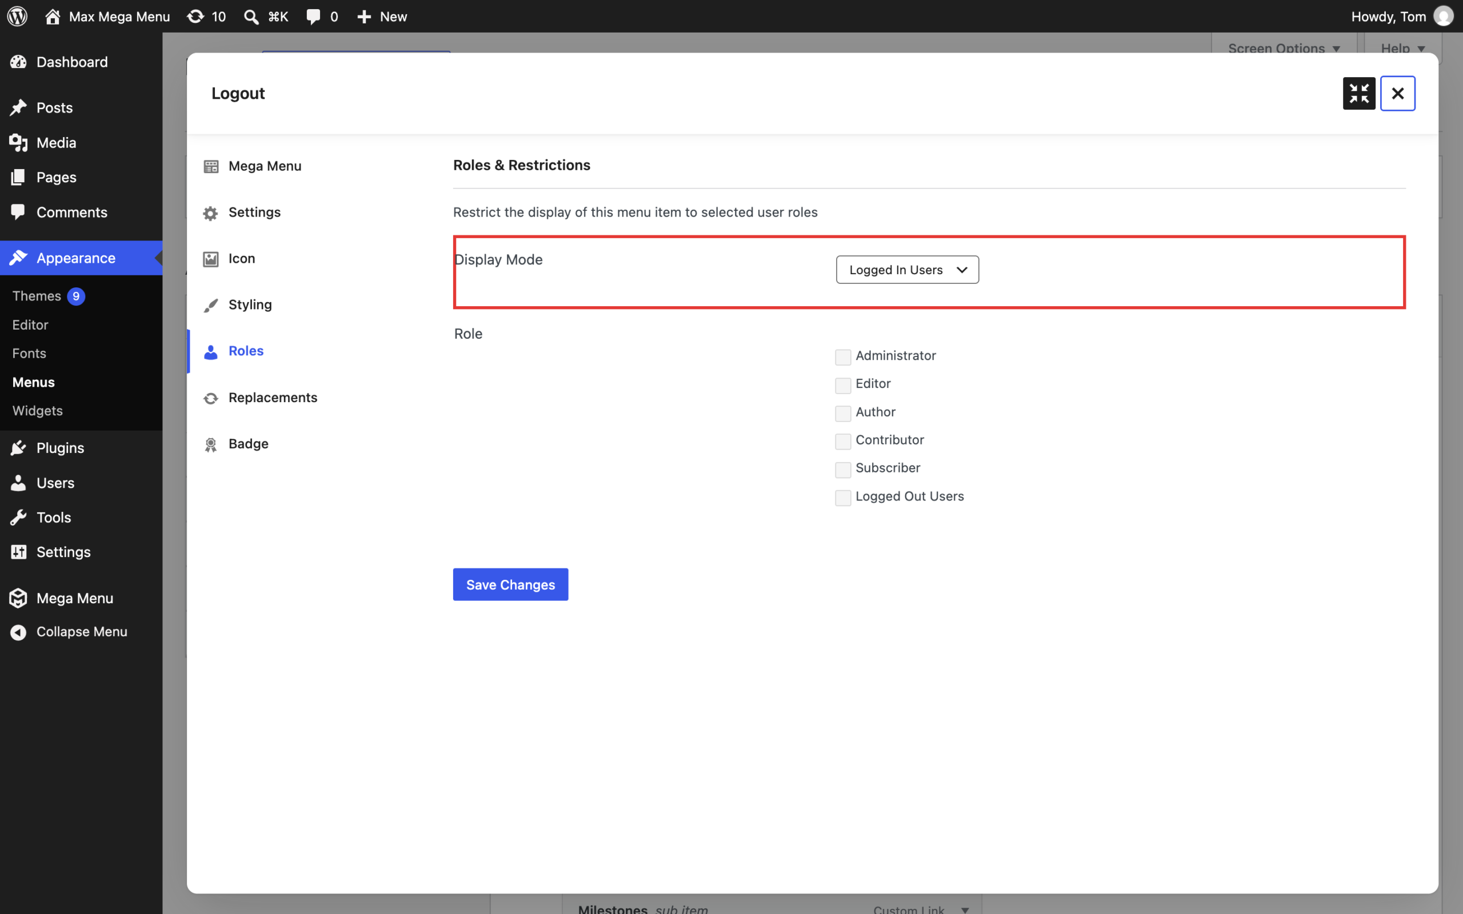Switch to the Roles tab

click(x=246, y=351)
